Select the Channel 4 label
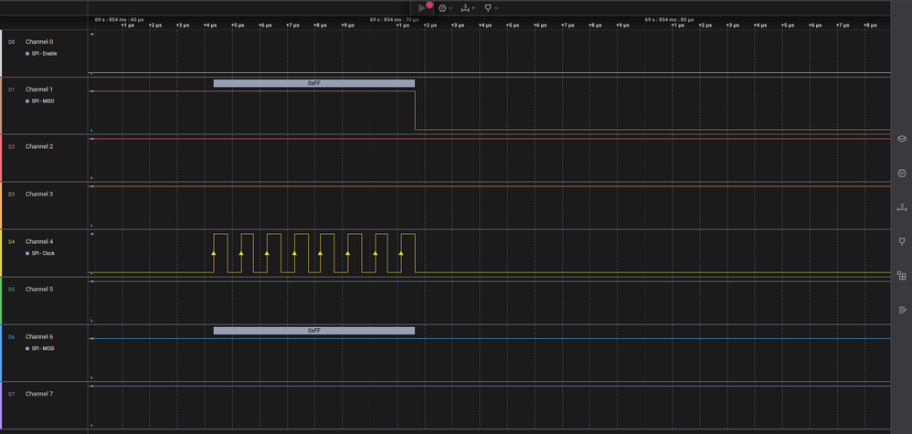 click(39, 241)
